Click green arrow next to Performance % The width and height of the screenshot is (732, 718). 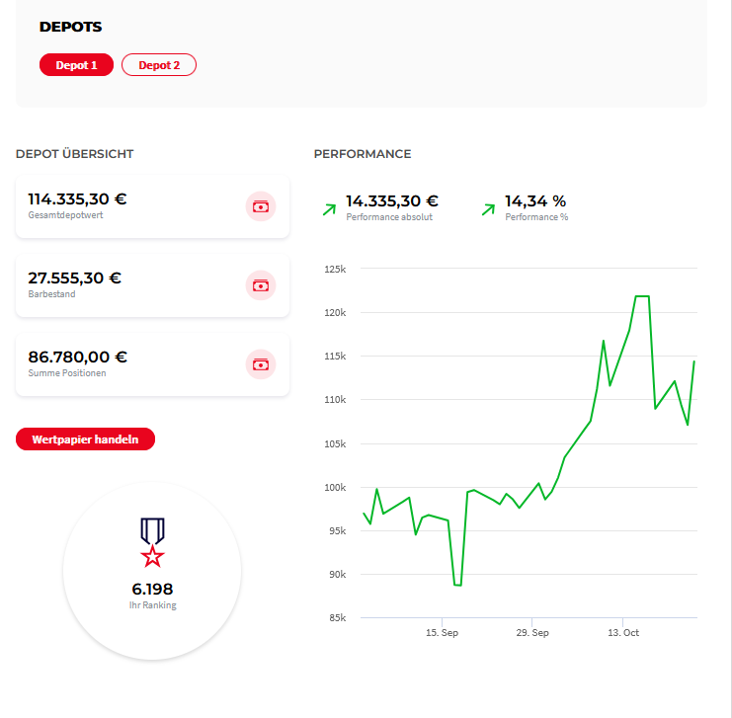pyautogui.click(x=488, y=208)
